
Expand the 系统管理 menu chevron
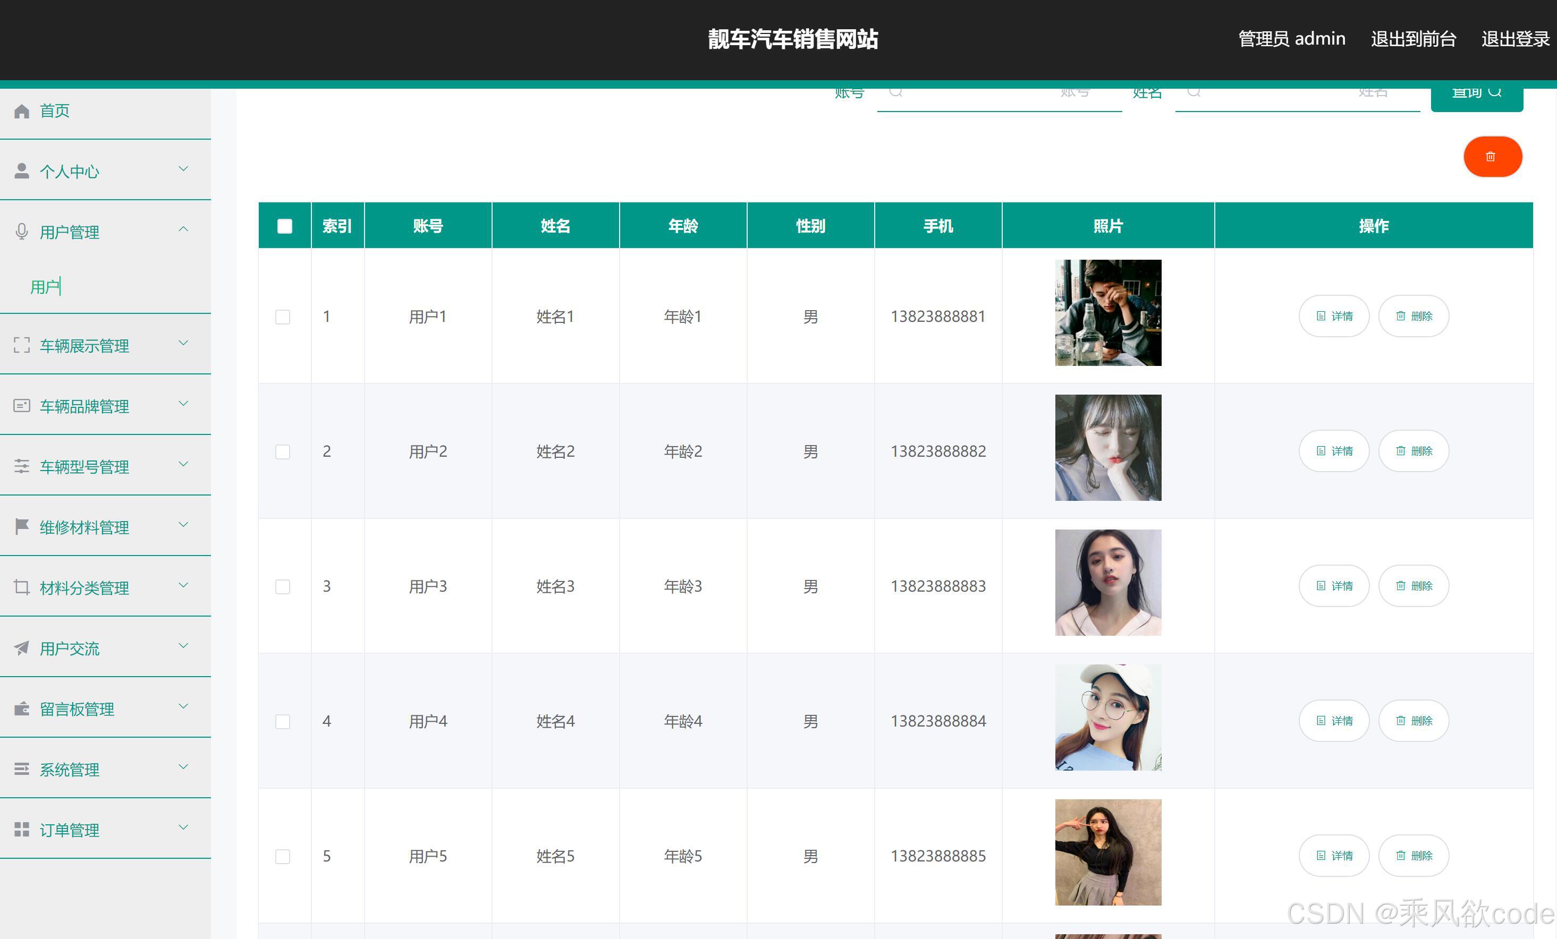click(x=183, y=766)
